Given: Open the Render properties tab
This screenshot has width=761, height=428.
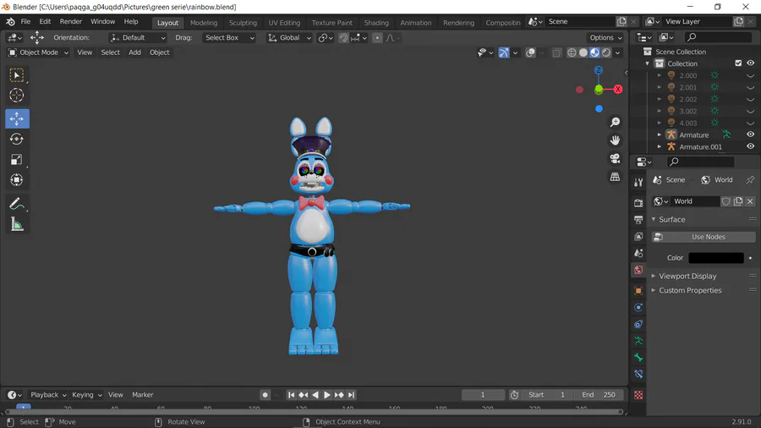Looking at the screenshot, I should click(638, 203).
